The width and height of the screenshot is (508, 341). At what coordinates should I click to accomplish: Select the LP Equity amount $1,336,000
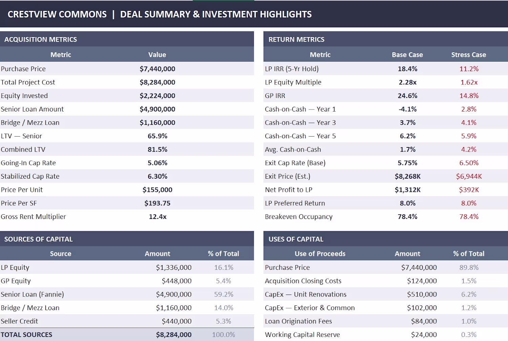[174, 267]
